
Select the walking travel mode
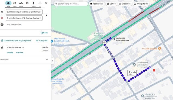34,3
